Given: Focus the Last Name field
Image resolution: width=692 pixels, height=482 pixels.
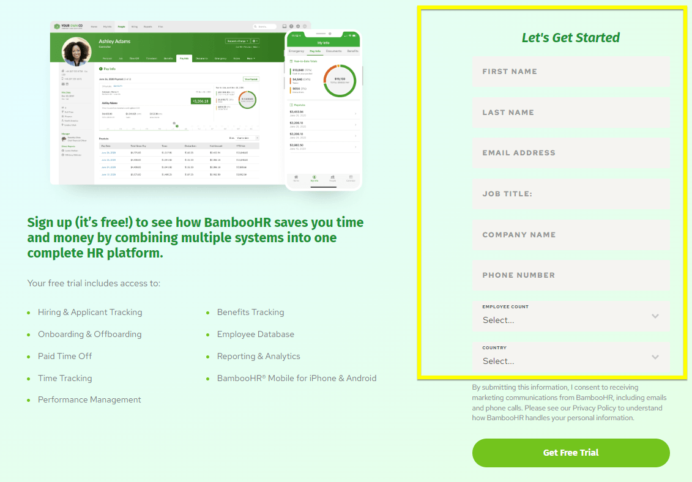Looking at the screenshot, I should (571, 113).
